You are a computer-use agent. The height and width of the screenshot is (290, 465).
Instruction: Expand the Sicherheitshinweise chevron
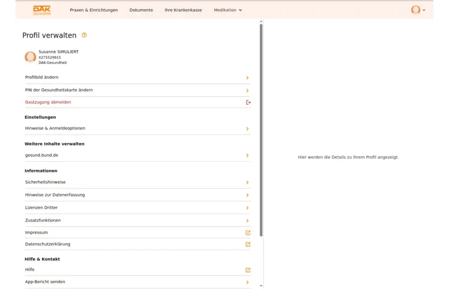click(x=248, y=182)
